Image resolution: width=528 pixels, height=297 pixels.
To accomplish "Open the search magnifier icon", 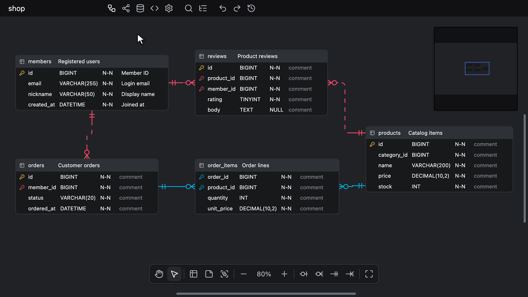I will [189, 8].
